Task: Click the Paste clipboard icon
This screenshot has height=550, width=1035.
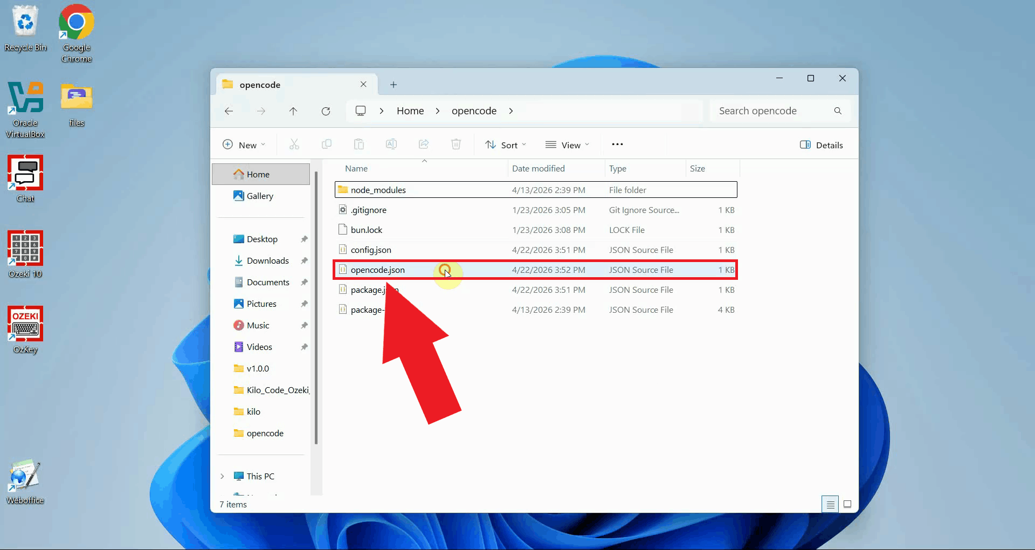Action: (x=359, y=145)
